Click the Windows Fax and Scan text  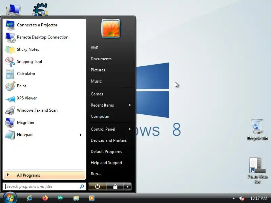(x=37, y=110)
